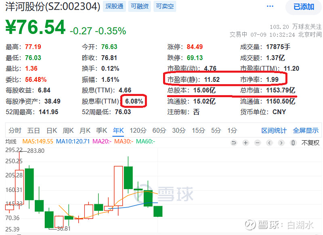Open the 5分 chart tab

[x=216, y=130]
